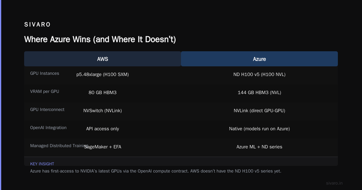Image resolution: width=362 pixels, height=190 pixels.
Task: Select the AWS column header
Action: (x=103, y=59)
